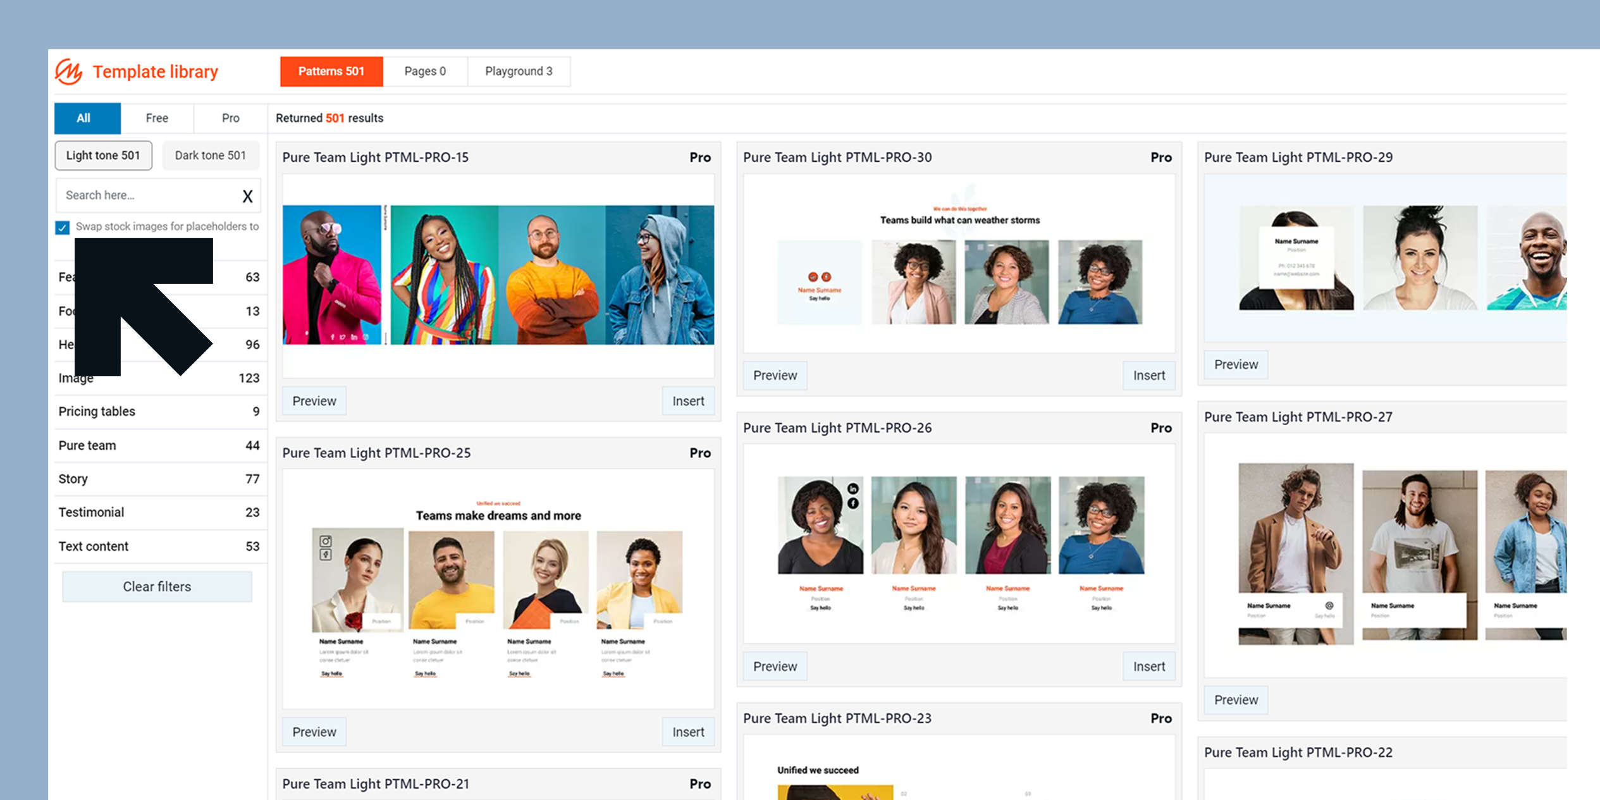Click the Template library logo icon
Image resolution: width=1600 pixels, height=800 pixels.
[x=69, y=71]
